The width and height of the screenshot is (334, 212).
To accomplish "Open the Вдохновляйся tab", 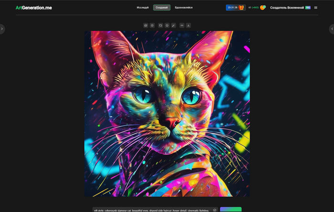I will (x=184, y=8).
